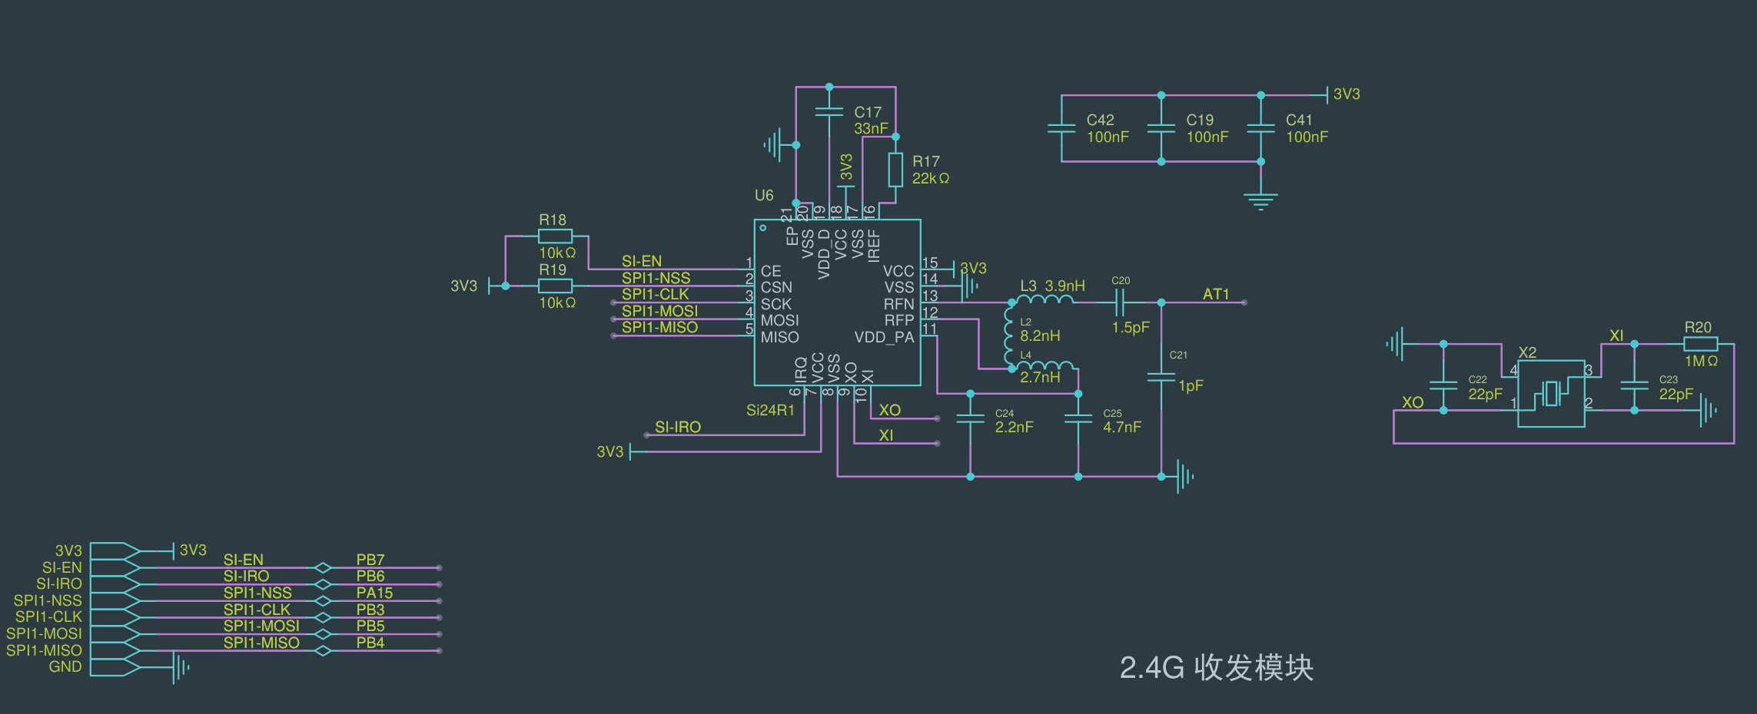
Task: Select the X2 crystal oscillator symbol
Action: pyautogui.click(x=1551, y=393)
